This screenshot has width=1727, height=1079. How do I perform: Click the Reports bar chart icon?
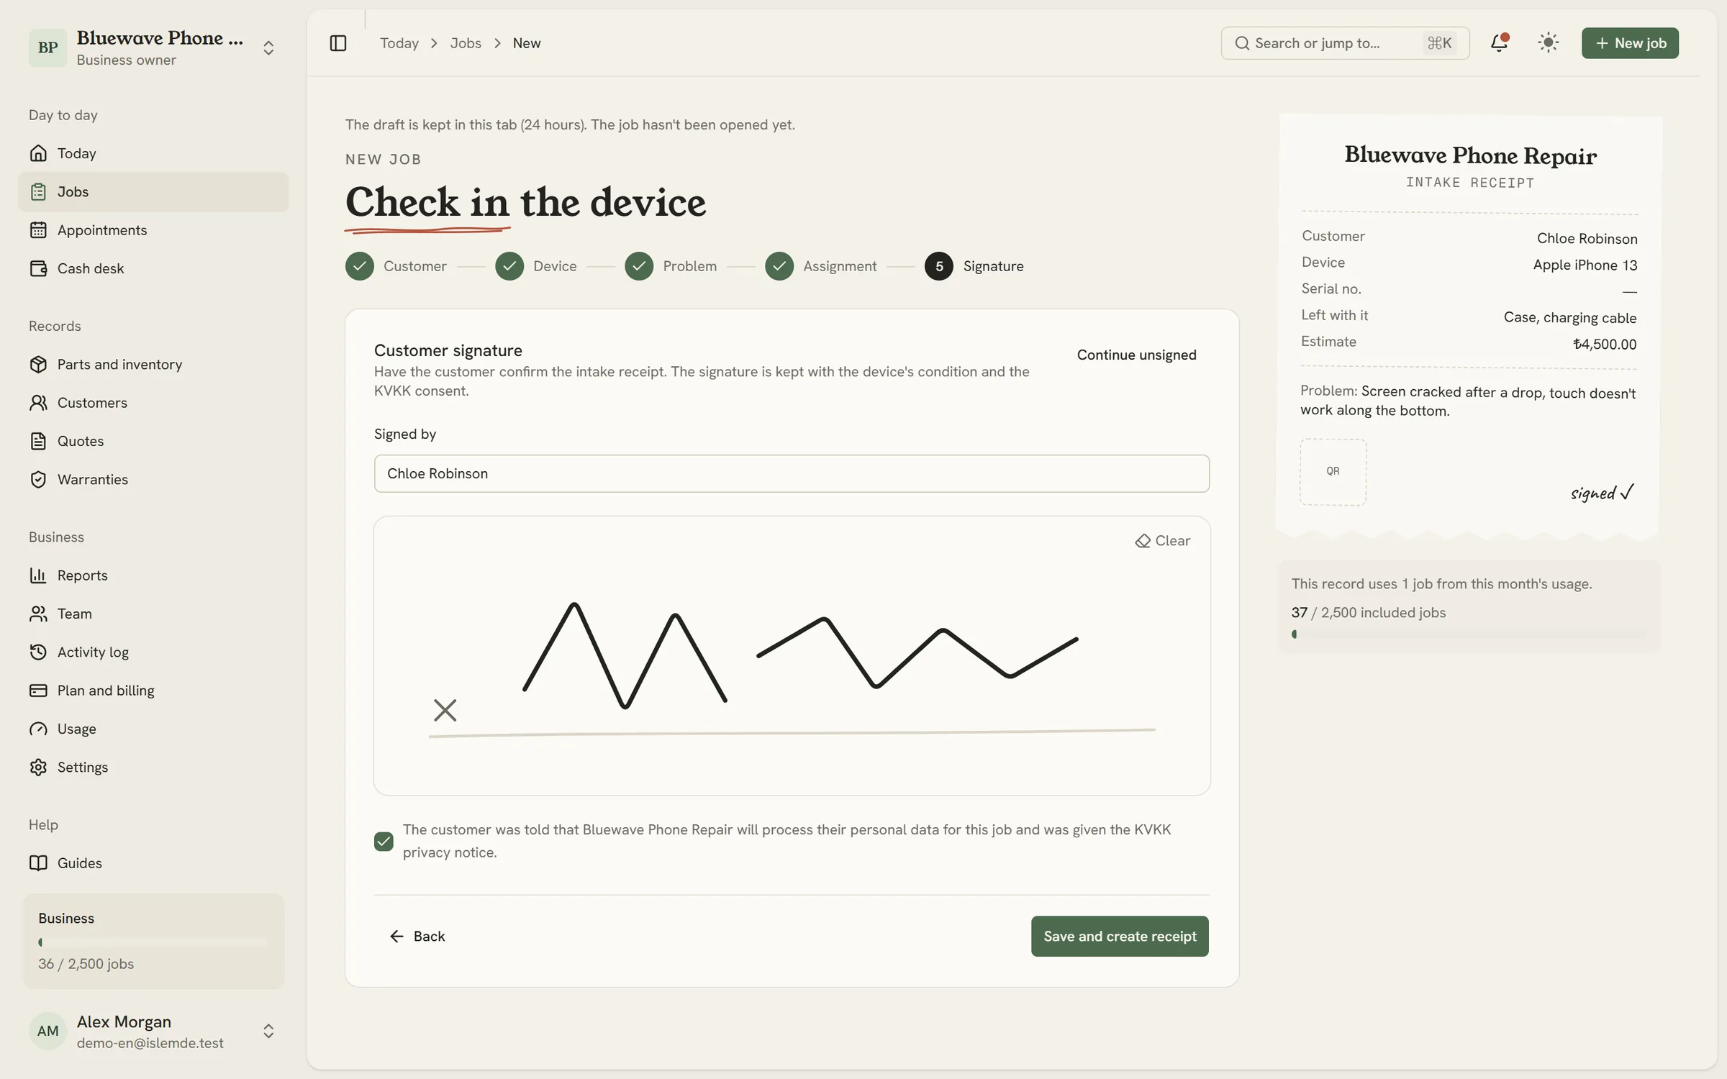tap(38, 575)
